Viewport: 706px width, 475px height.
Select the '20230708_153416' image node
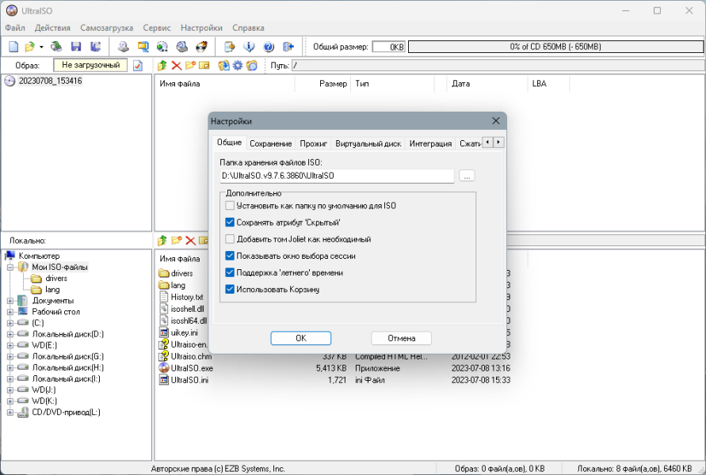coord(50,81)
